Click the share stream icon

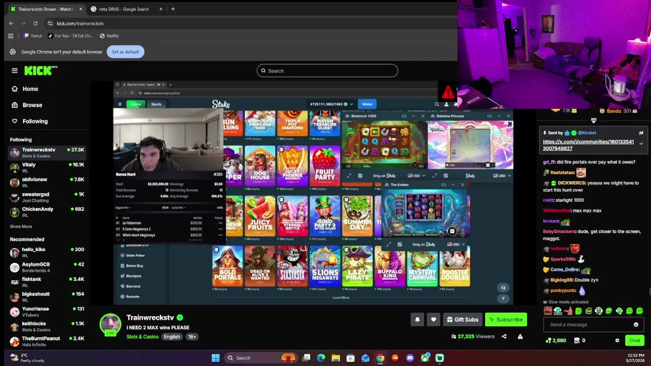point(504,337)
